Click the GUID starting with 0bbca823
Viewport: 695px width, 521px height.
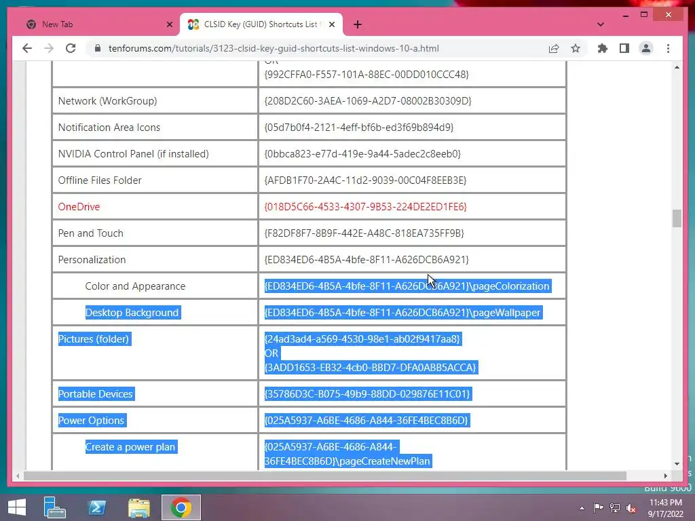point(362,154)
